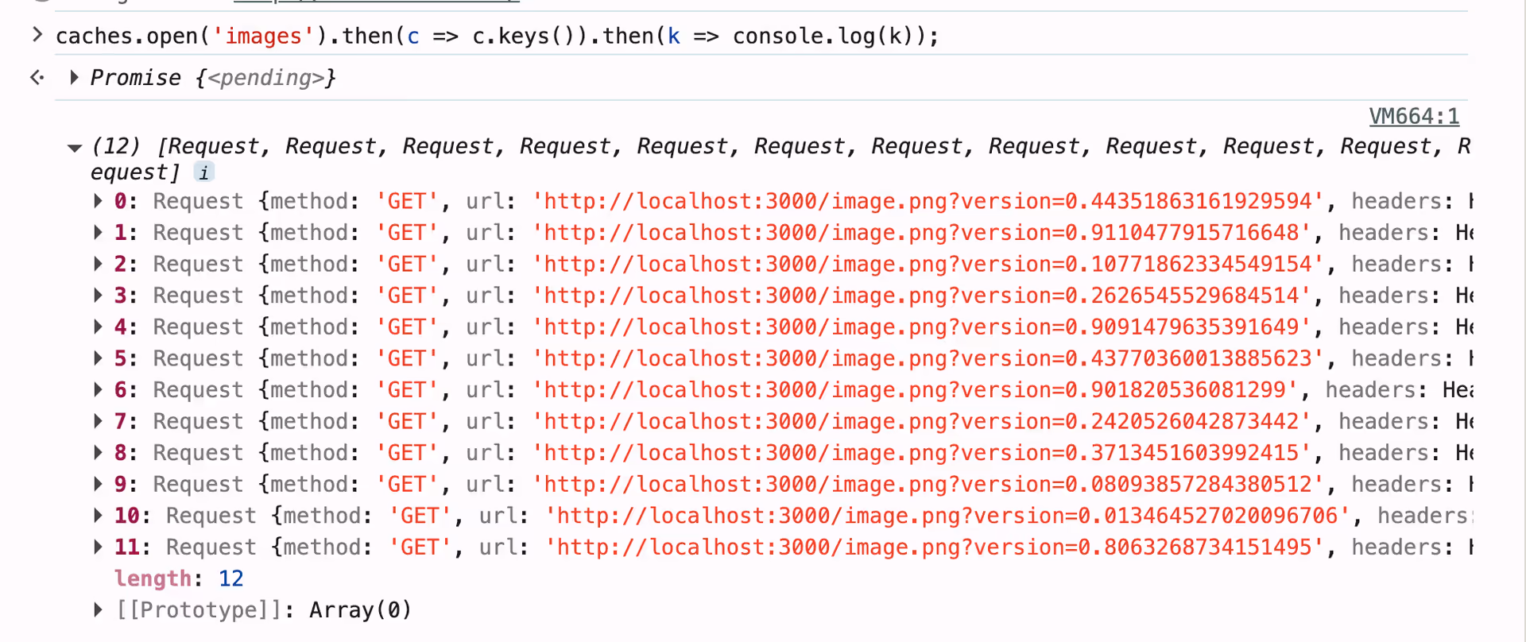The image size is (1526, 642).
Task: Click the (12) array count label
Action: click(116, 146)
